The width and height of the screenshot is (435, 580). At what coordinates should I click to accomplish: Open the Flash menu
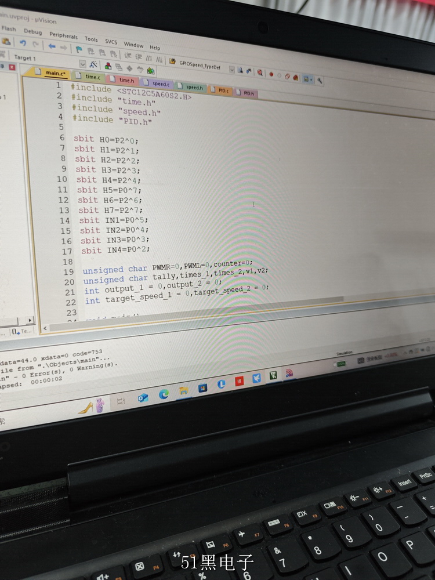pos(9,28)
